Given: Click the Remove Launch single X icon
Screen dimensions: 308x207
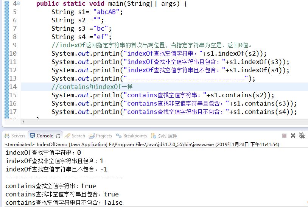Looking at the screenshot, I should click(x=293, y=135).
